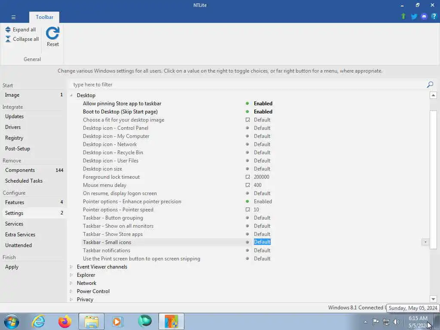Open the Components page

coord(34,170)
